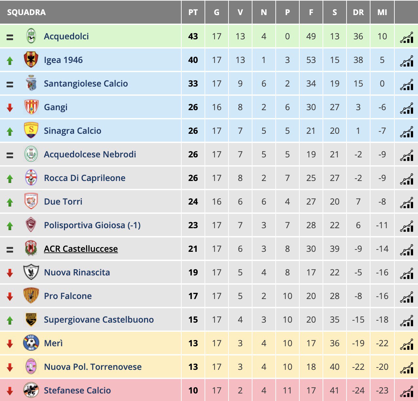418x401 pixels.
Task: Click the Sinagra Calcio yellow shield logo
Action: point(31,130)
